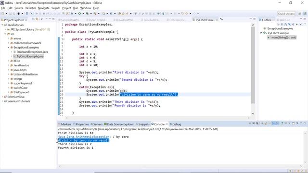Viewport: 308px width, 173px height.
Task: Click the editor scroll down arrow
Action: pyautogui.click(x=253, y=113)
